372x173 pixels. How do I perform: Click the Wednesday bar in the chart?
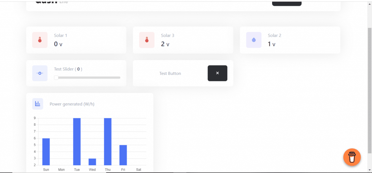click(92, 162)
